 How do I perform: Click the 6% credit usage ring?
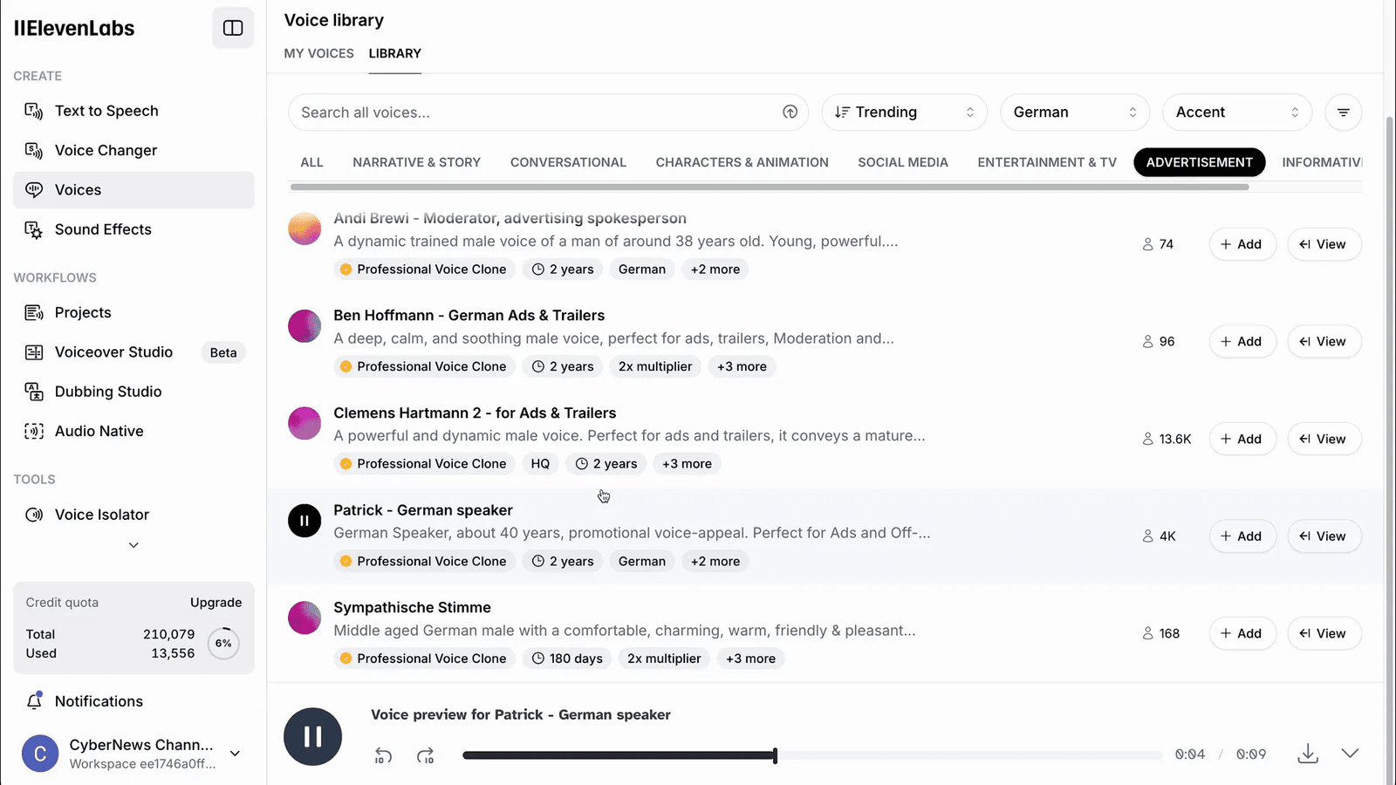(x=223, y=644)
